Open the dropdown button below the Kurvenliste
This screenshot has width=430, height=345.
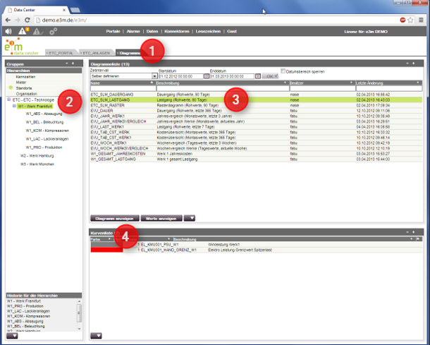96,336
